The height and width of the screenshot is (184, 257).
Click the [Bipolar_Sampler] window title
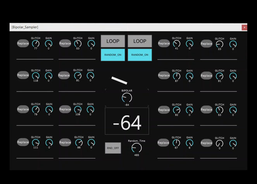tap(25, 27)
